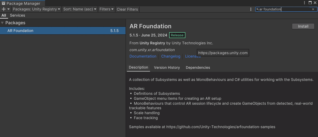
Task: Open the add package dropdown arrow
Action: [x=8, y=9]
